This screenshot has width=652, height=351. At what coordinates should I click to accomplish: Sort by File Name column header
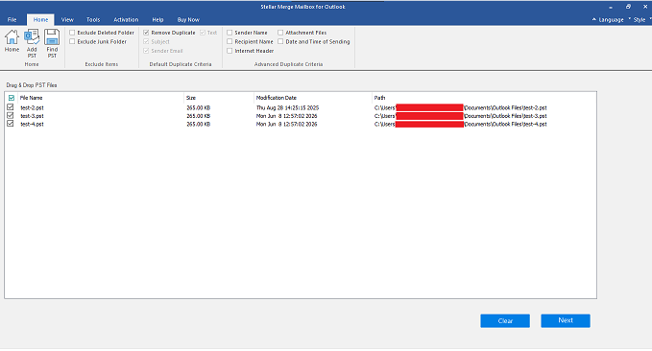click(31, 98)
